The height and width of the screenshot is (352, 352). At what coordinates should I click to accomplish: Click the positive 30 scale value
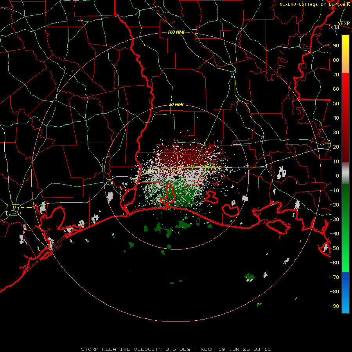coord(336,133)
